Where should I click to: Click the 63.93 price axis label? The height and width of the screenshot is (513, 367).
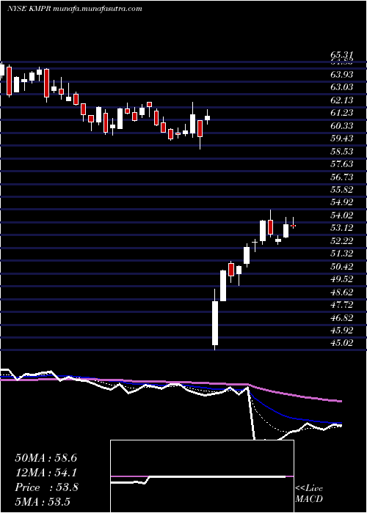(341, 75)
